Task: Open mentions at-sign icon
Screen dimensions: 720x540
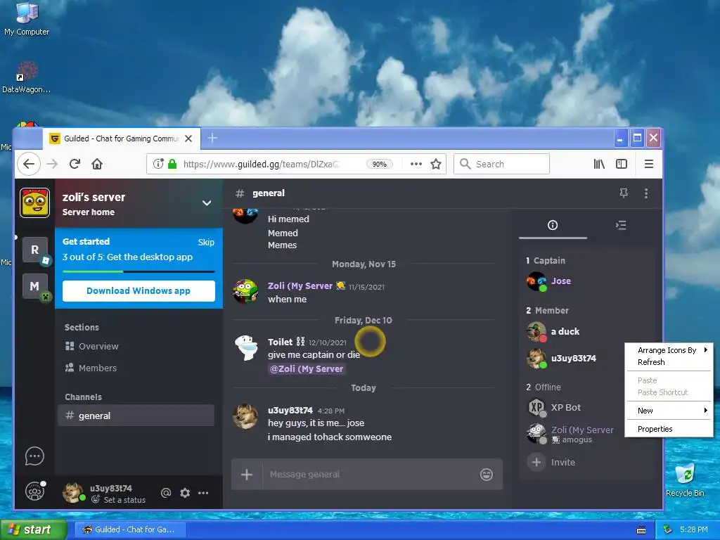Action: tap(166, 493)
